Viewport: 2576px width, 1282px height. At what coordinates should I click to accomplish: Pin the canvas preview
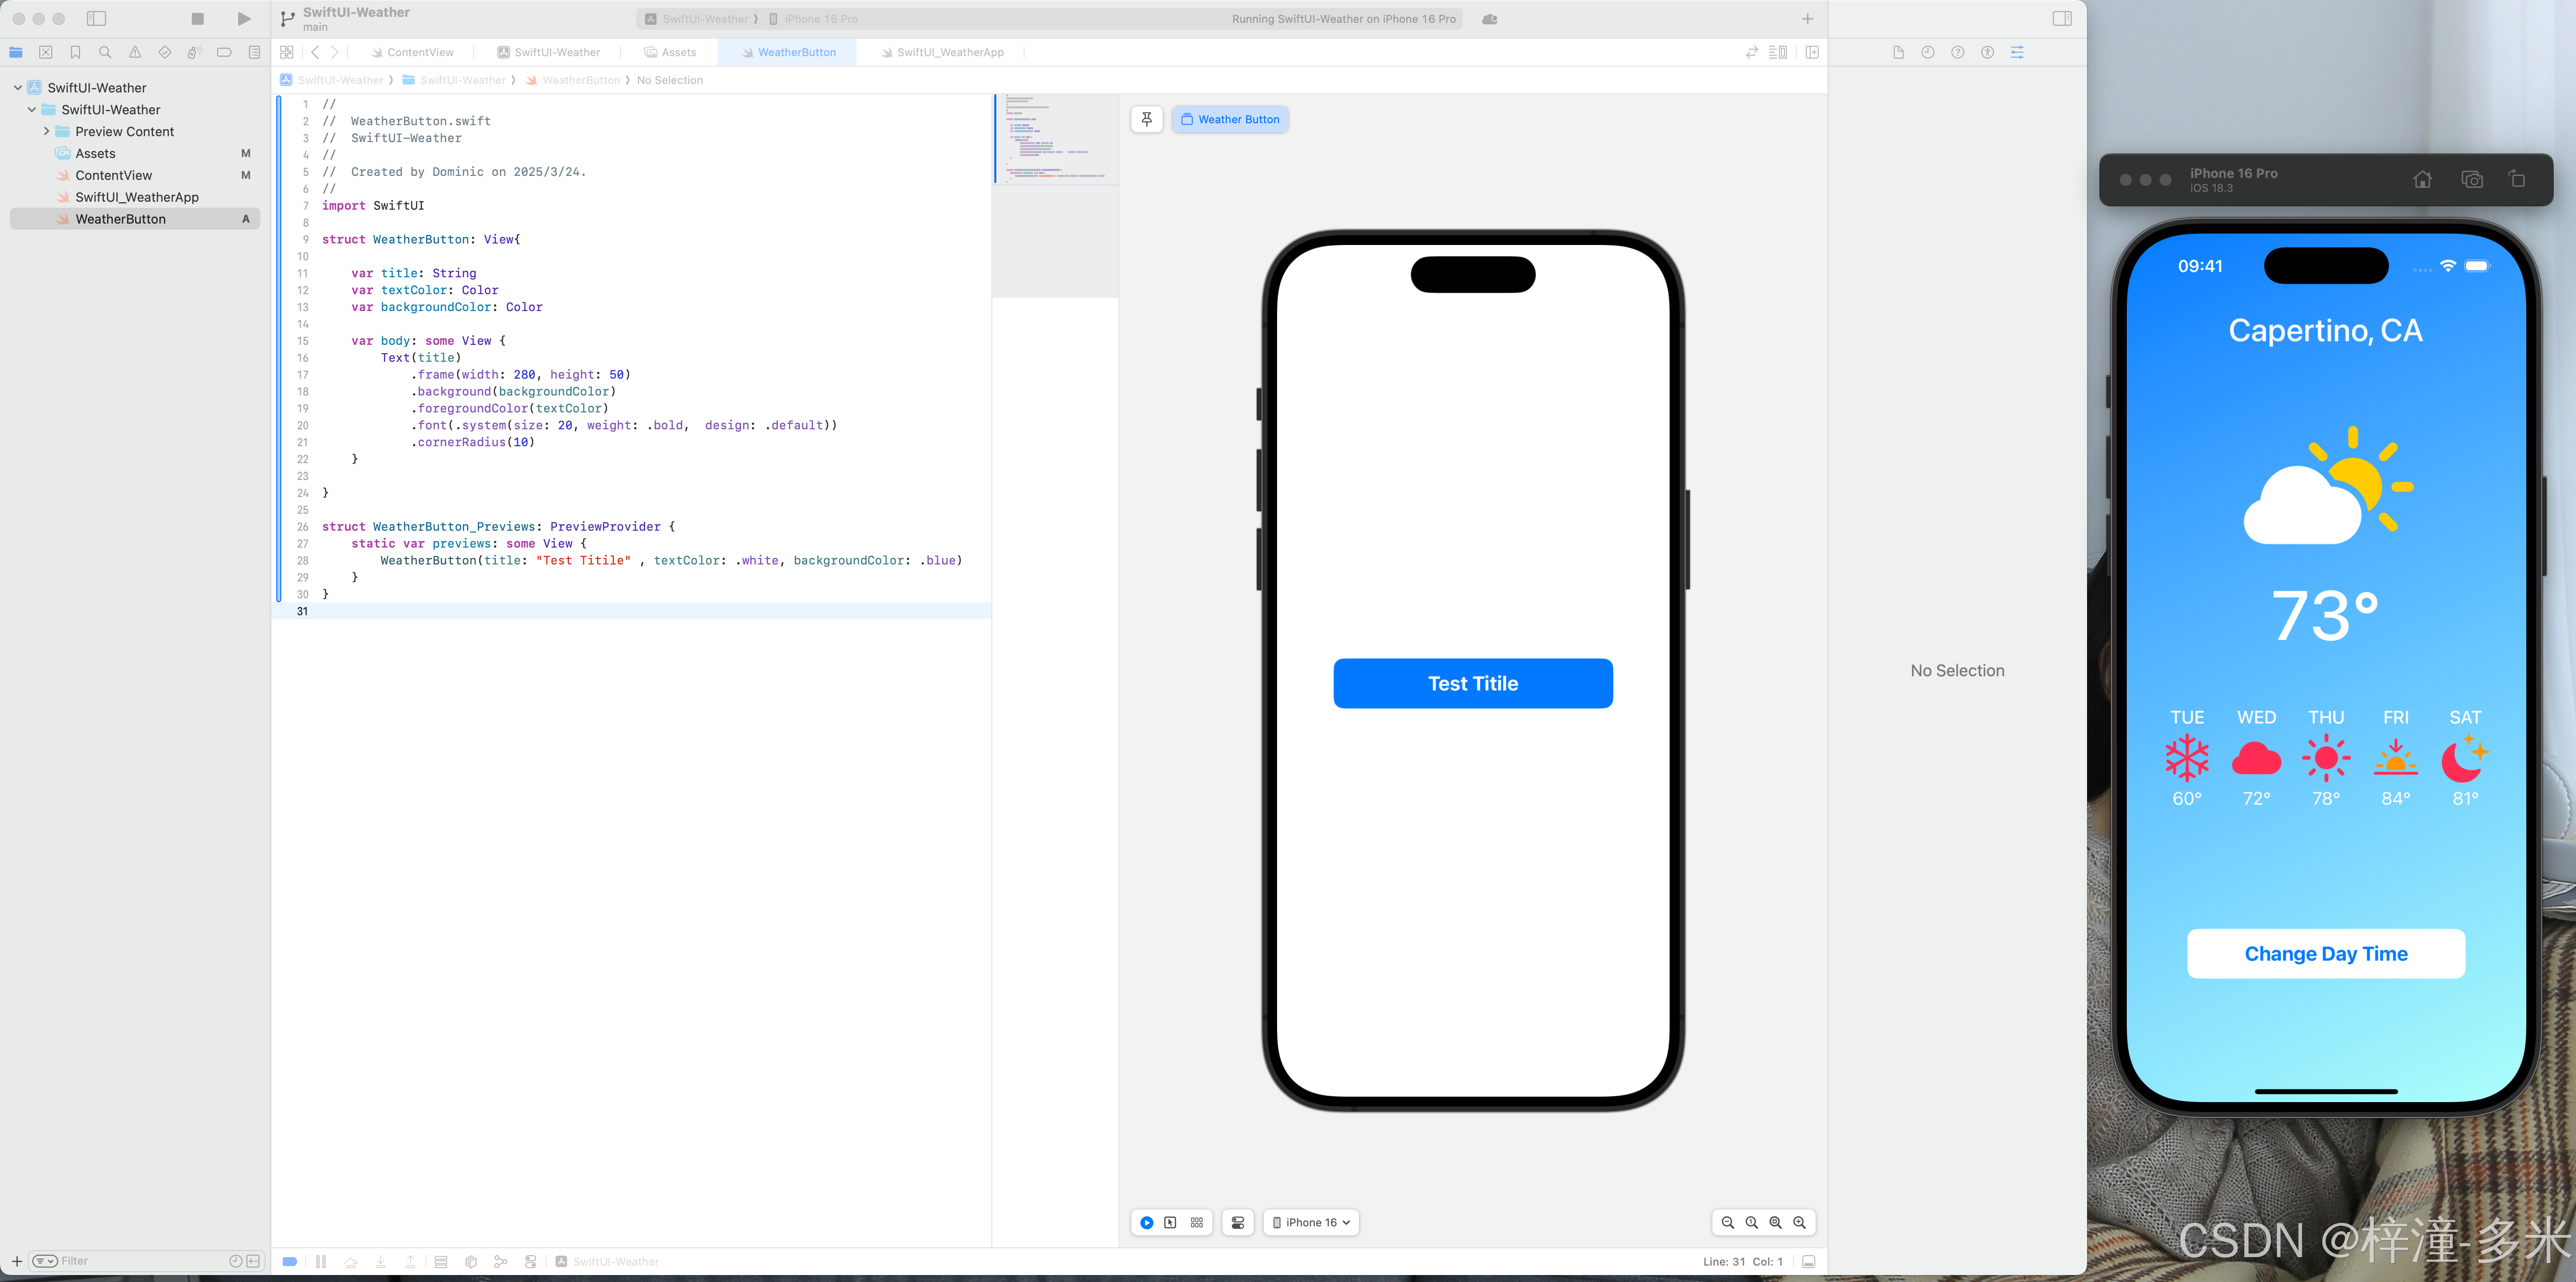[x=1146, y=119]
